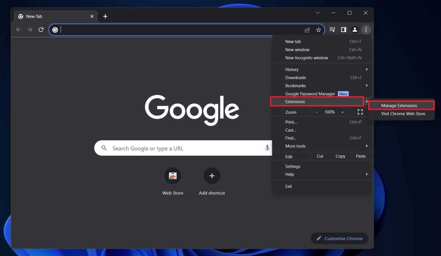The image size is (441, 256).
Task: Click the three-dot Chrome menu icon
Action: pos(366,30)
